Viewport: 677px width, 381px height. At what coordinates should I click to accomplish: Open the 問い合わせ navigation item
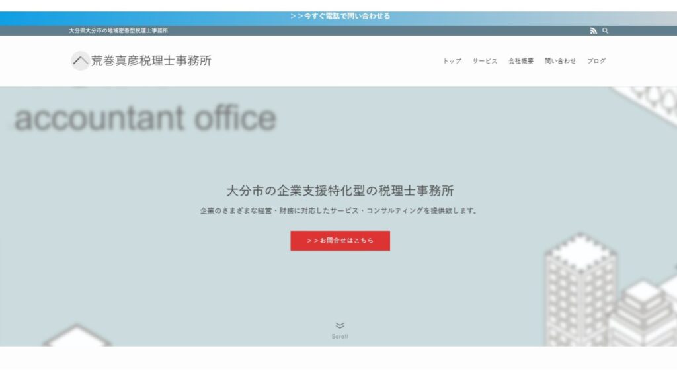coord(560,61)
